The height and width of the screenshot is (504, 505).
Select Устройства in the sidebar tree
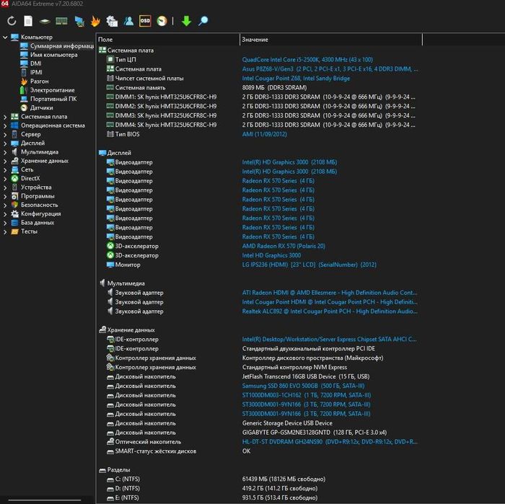point(36,187)
